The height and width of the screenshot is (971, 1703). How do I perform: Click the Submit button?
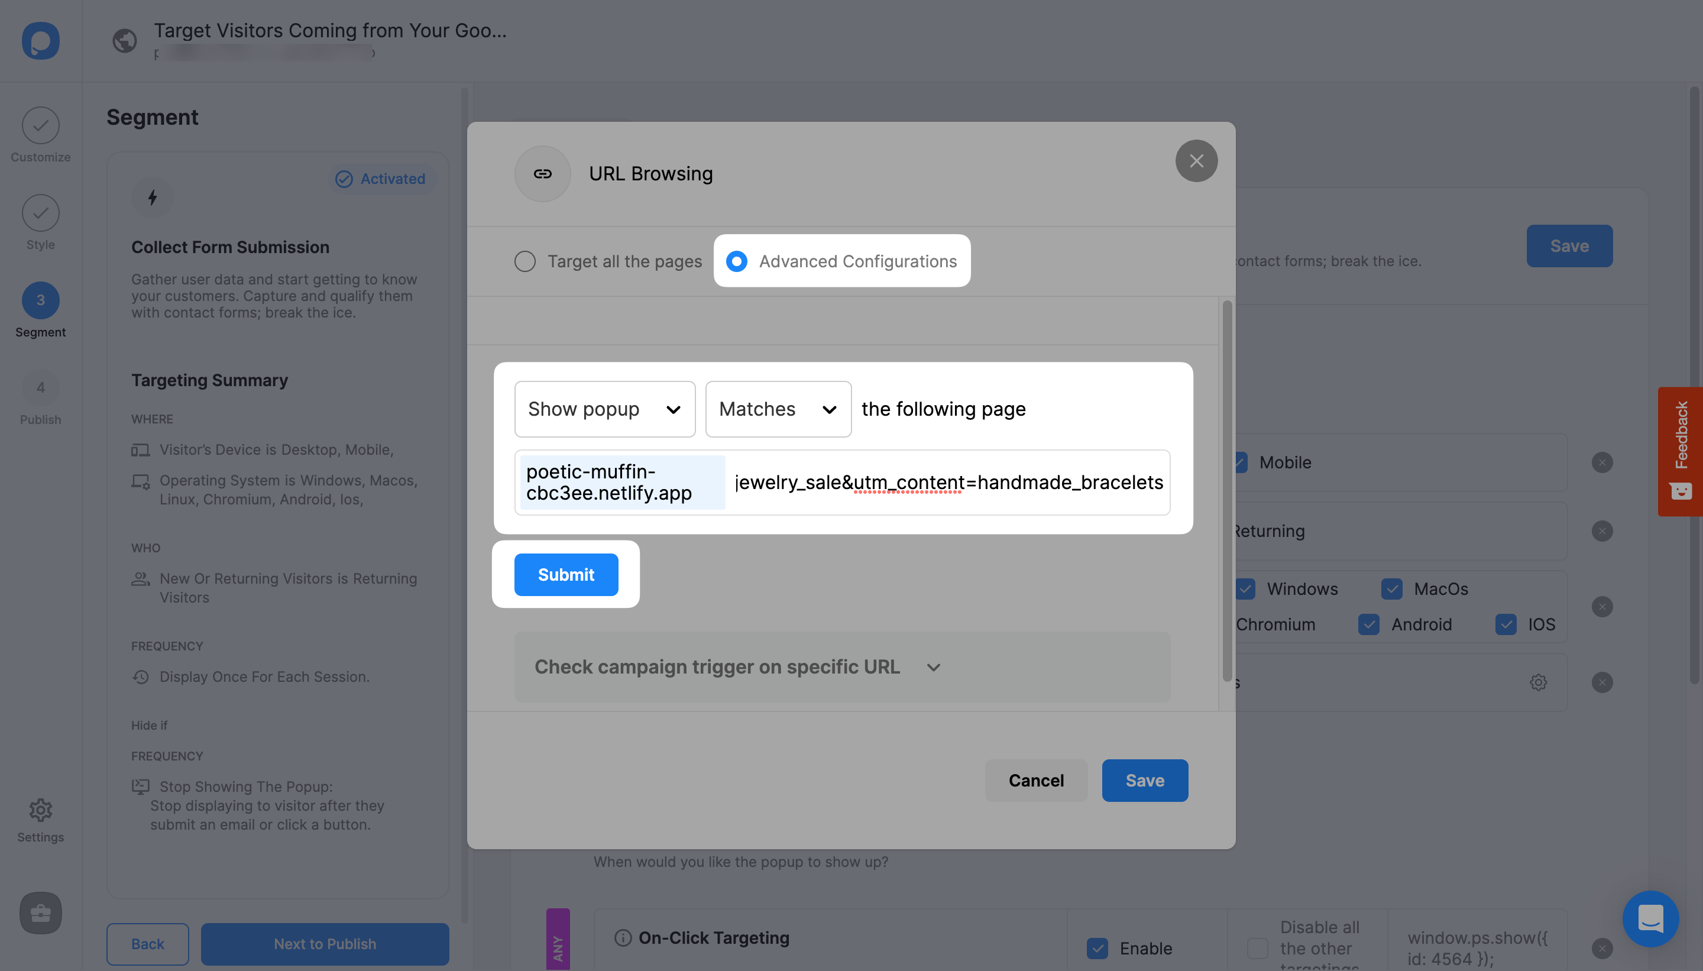pyautogui.click(x=566, y=574)
